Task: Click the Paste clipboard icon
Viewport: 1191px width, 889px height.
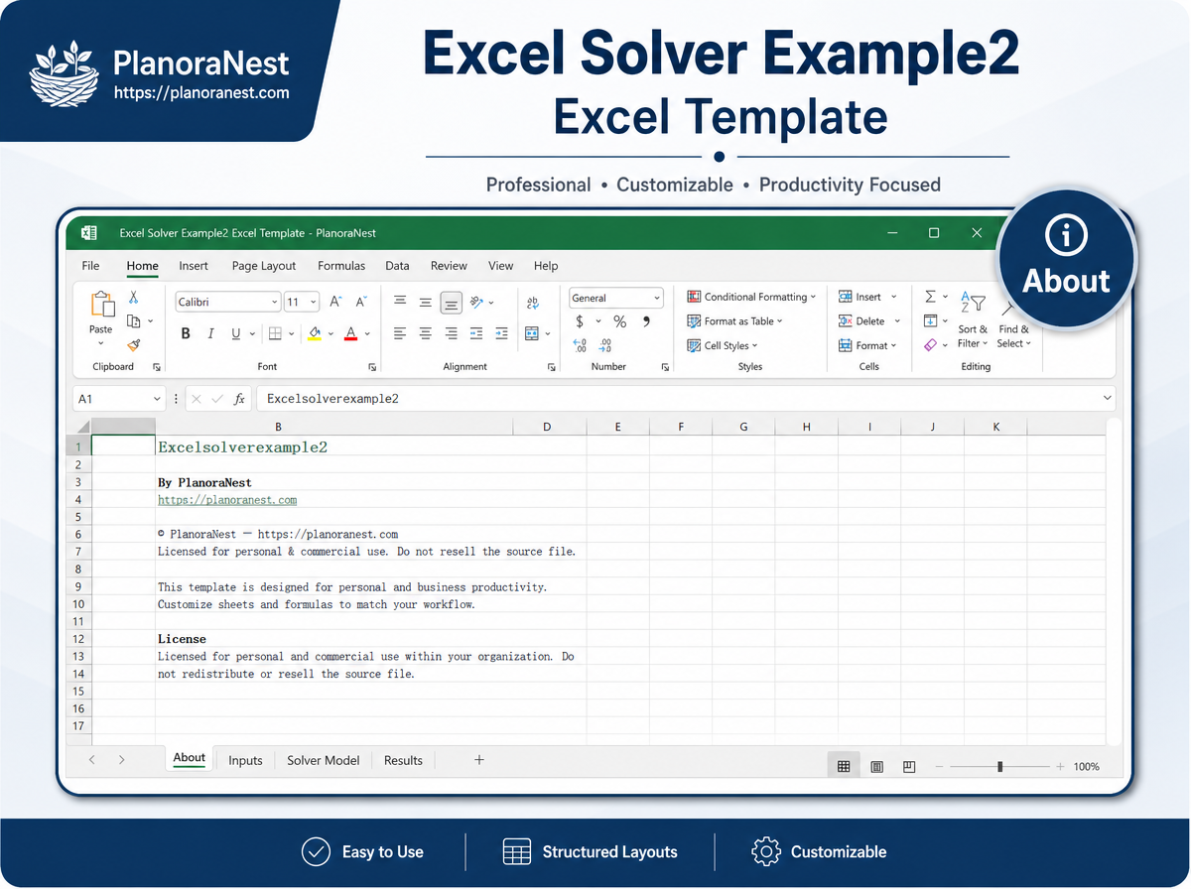Action: pyautogui.click(x=101, y=304)
